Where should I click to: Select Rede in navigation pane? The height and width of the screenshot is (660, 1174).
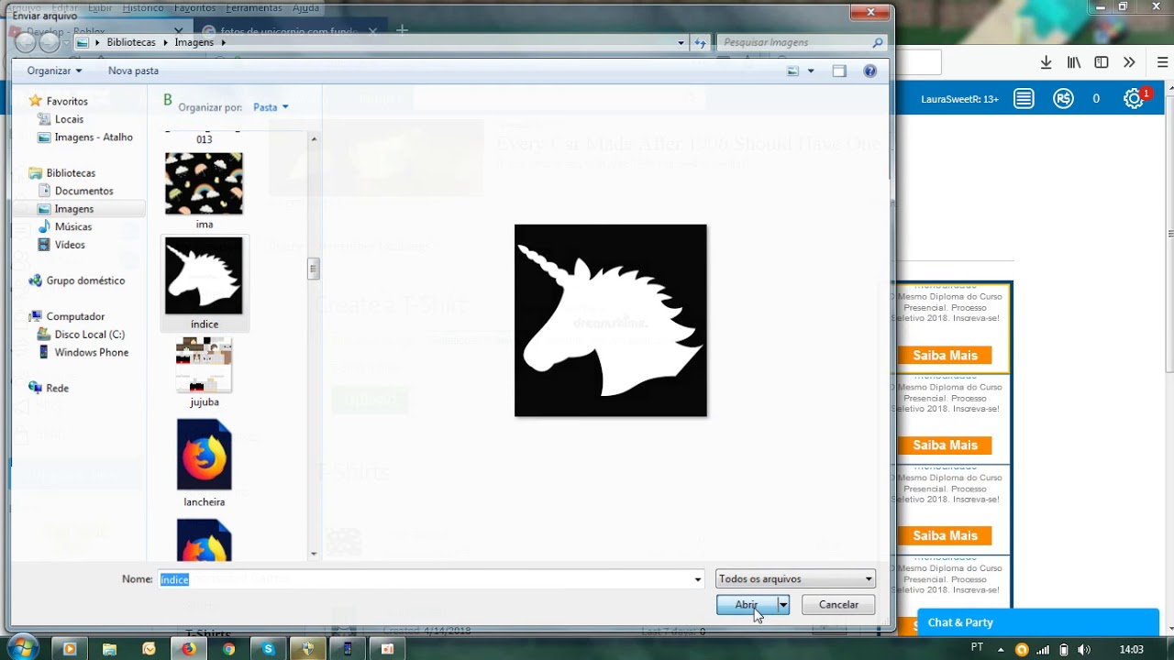tap(57, 388)
